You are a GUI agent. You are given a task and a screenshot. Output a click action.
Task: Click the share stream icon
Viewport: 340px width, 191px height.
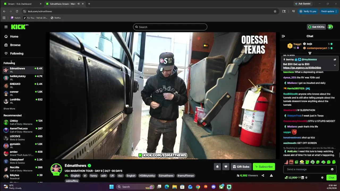click(x=263, y=175)
